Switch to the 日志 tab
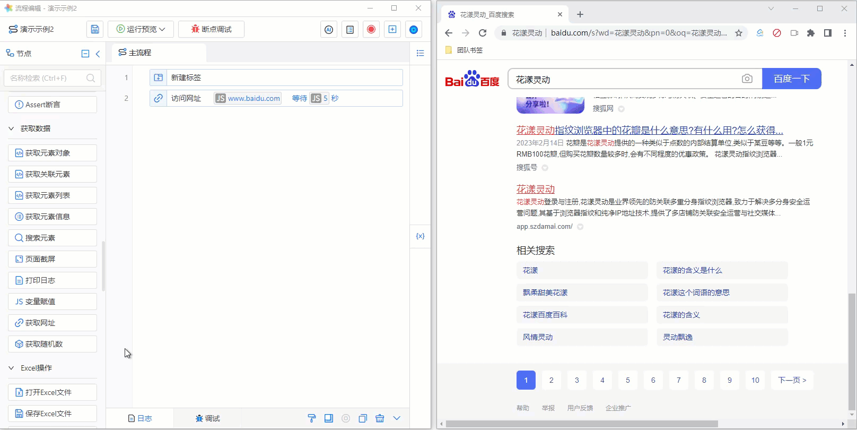 tap(140, 418)
